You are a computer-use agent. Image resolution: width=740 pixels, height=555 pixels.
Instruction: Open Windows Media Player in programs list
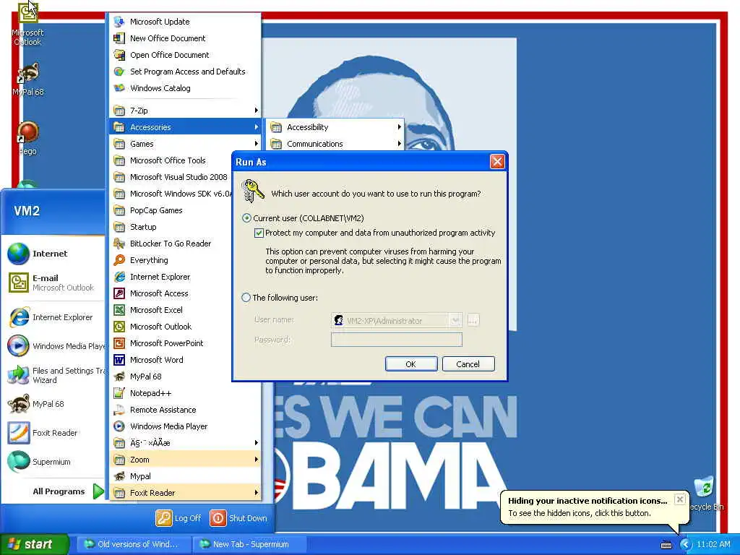[x=185, y=426]
